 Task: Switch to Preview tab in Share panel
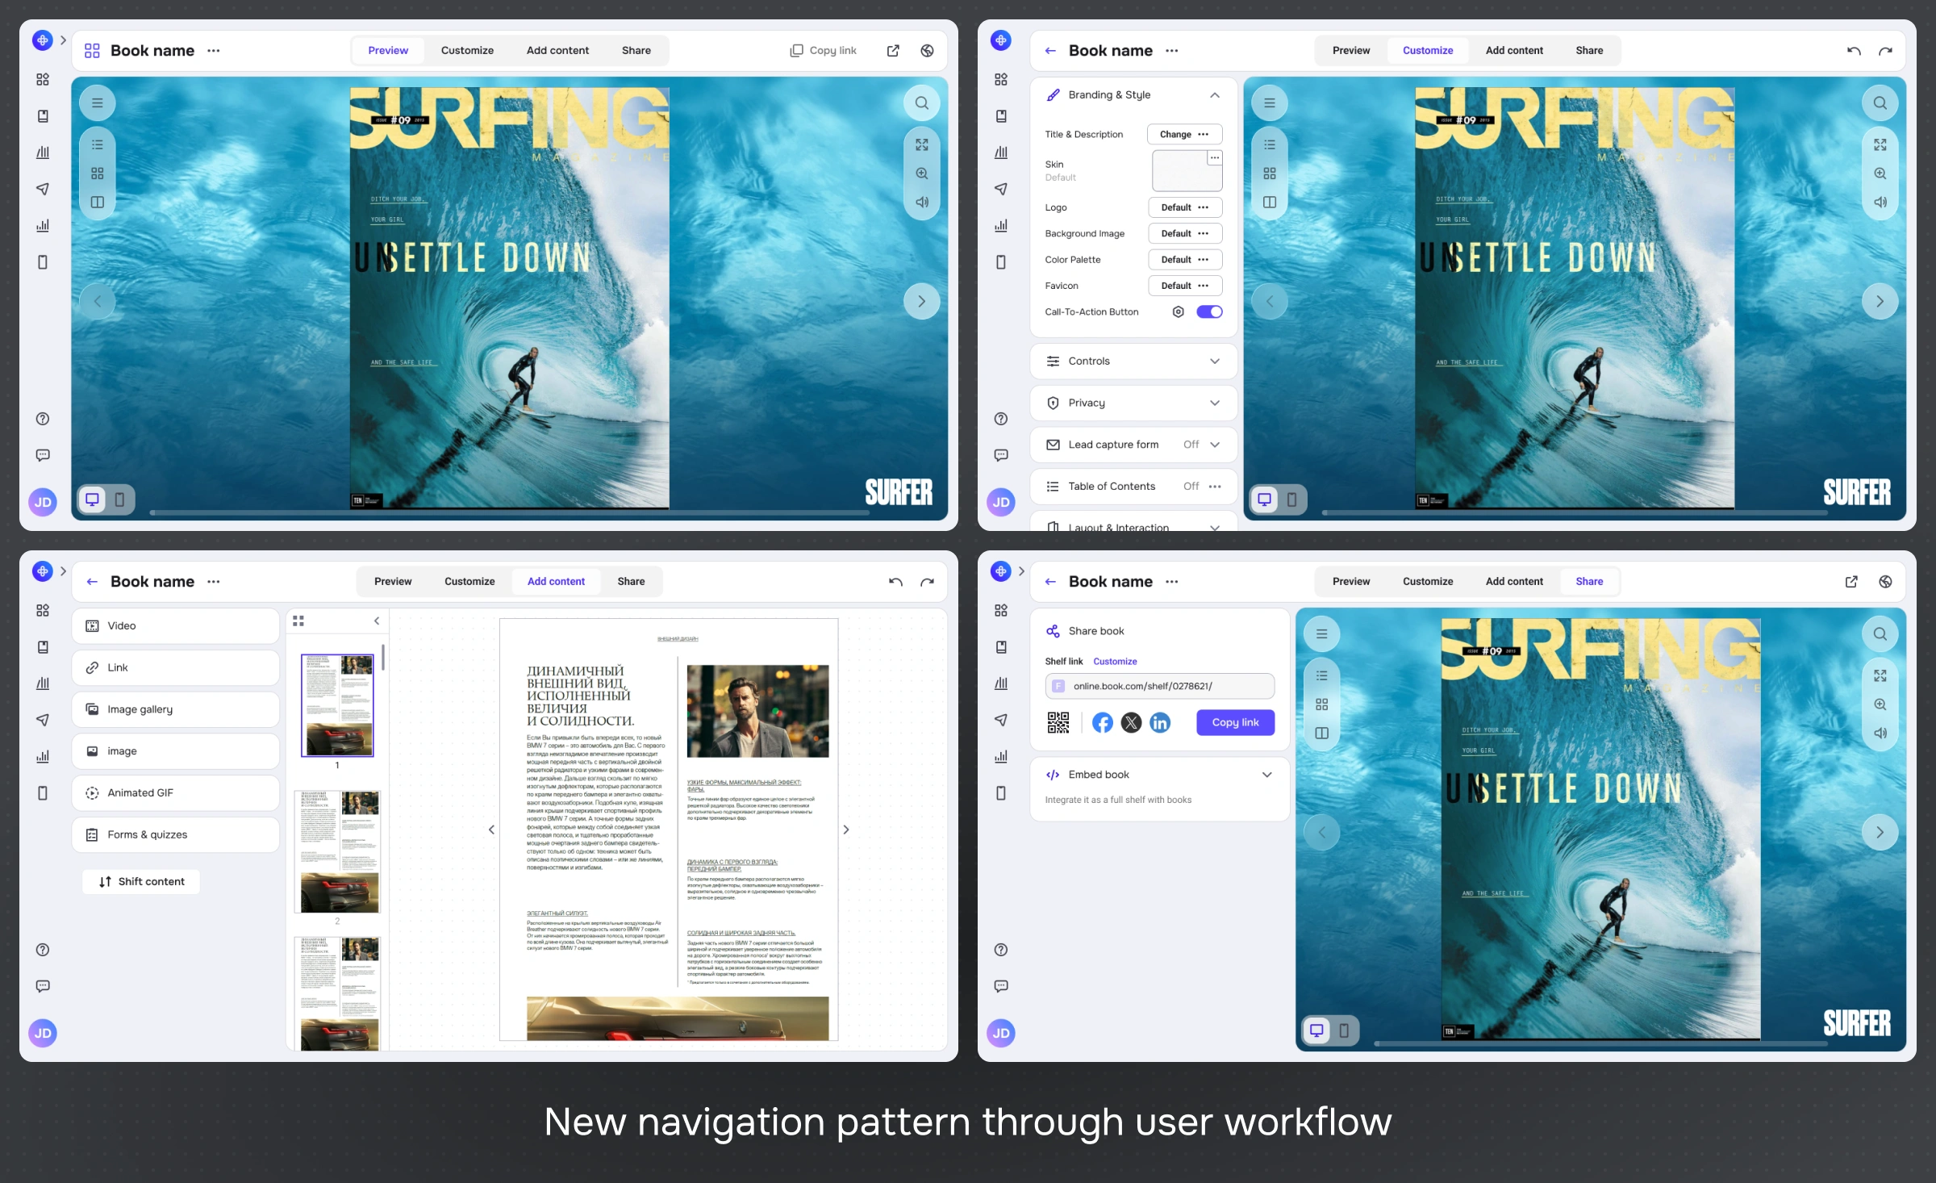click(1350, 582)
